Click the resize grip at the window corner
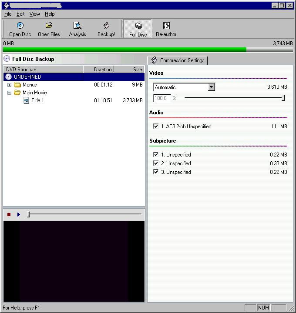 pos(291,308)
